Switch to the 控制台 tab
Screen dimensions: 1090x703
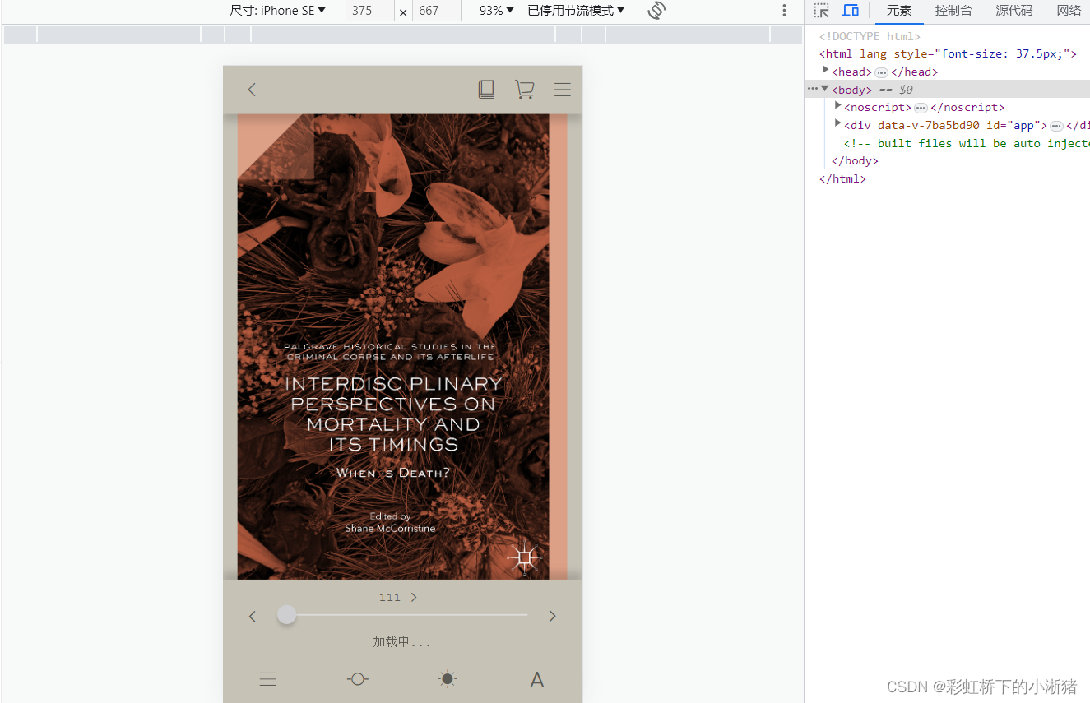tap(953, 11)
